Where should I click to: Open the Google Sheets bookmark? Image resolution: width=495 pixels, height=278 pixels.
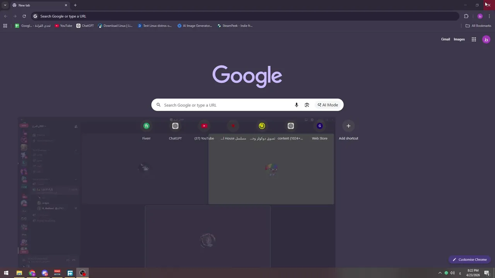click(33, 26)
